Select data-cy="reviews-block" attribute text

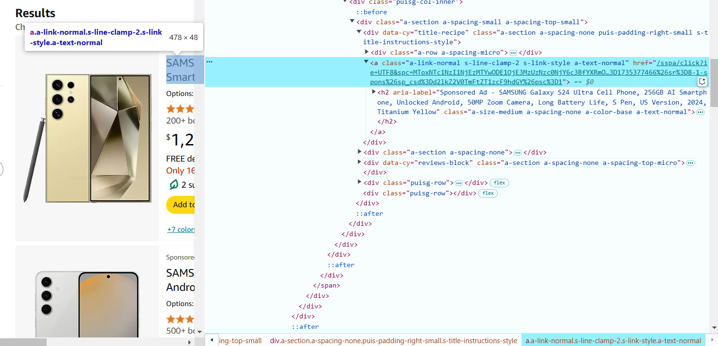[x=428, y=163]
